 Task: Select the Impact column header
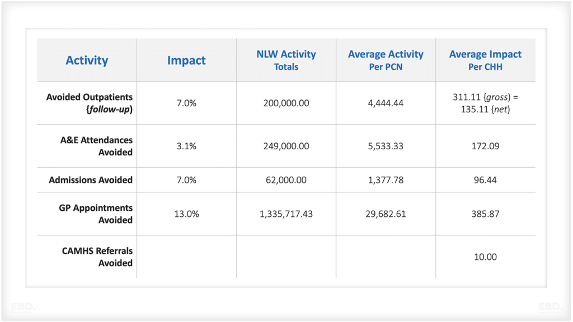click(x=186, y=60)
